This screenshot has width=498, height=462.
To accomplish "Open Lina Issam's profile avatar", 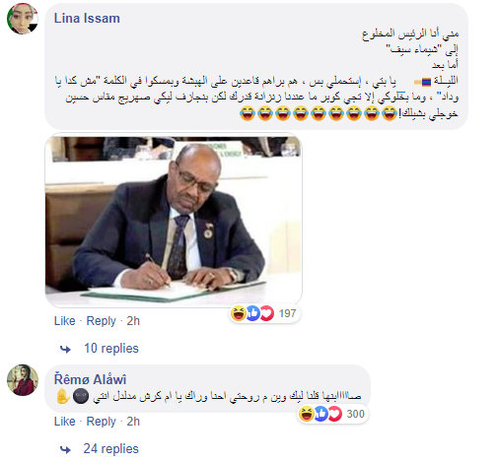I will click(x=23, y=19).
